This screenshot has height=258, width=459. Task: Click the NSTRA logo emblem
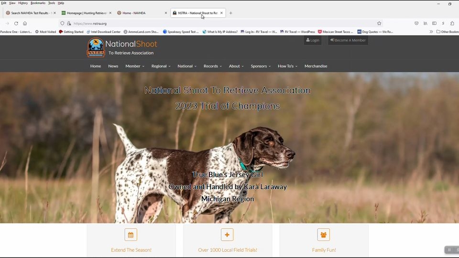(96, 47)
